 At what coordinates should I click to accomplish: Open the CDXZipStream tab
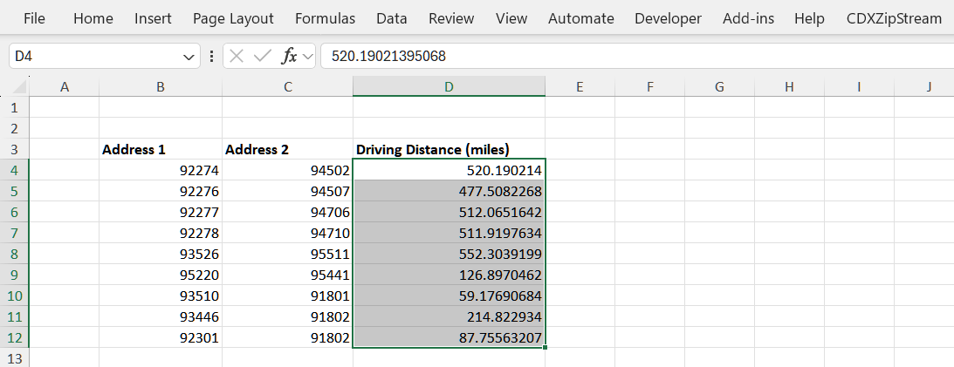(894, 18)
